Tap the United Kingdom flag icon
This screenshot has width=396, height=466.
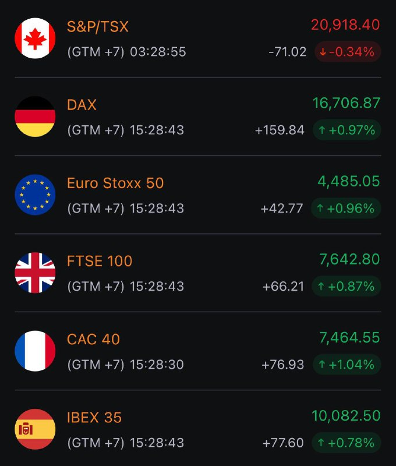[x=35, y=273]
